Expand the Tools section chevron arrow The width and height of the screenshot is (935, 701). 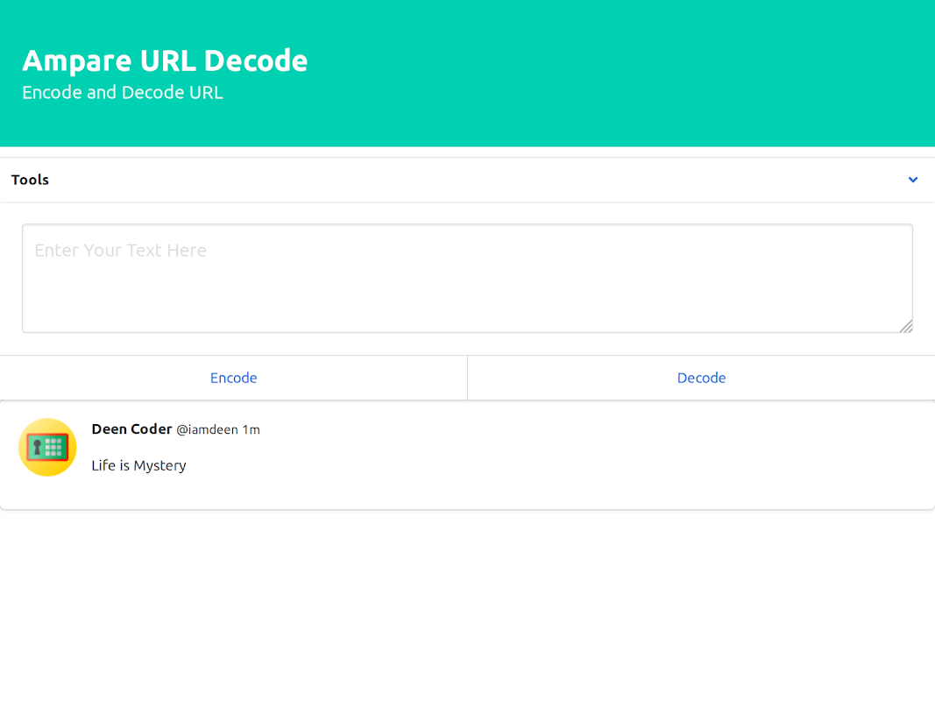coord(912,180)
